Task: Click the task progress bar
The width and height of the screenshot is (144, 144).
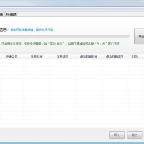Action: (65, 36)
